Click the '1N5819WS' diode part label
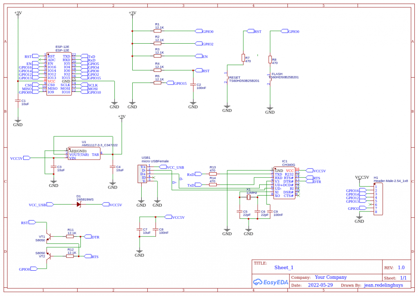 [x=85, y=200]
